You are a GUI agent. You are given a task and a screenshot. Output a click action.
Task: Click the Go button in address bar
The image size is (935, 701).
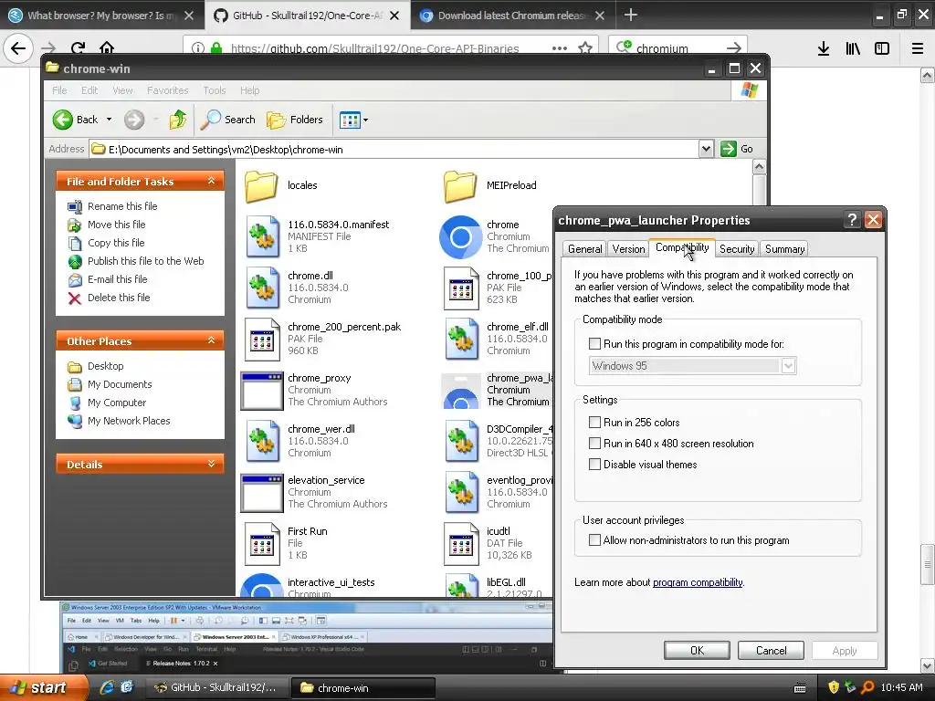pos(737,149)
